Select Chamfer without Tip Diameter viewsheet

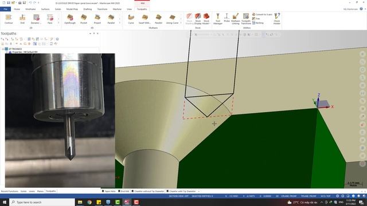[148, 191]
